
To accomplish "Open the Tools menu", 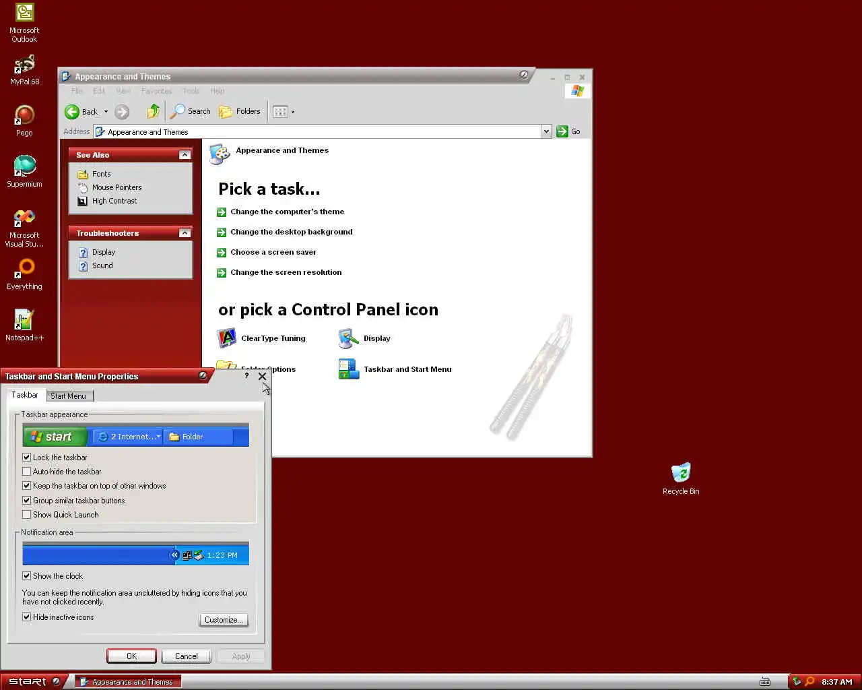I will pos(191,91).
